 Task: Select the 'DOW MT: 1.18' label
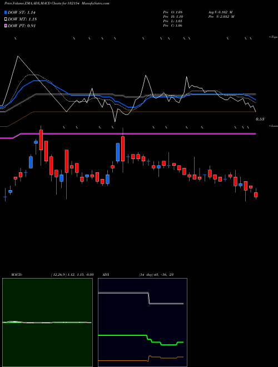pos(22,19)
